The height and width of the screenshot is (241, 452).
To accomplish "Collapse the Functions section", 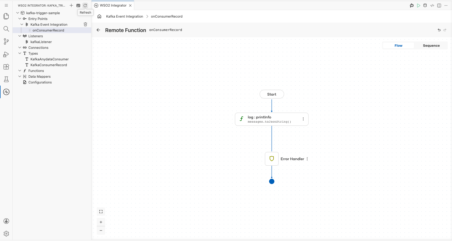I will (x=20, y=71).
